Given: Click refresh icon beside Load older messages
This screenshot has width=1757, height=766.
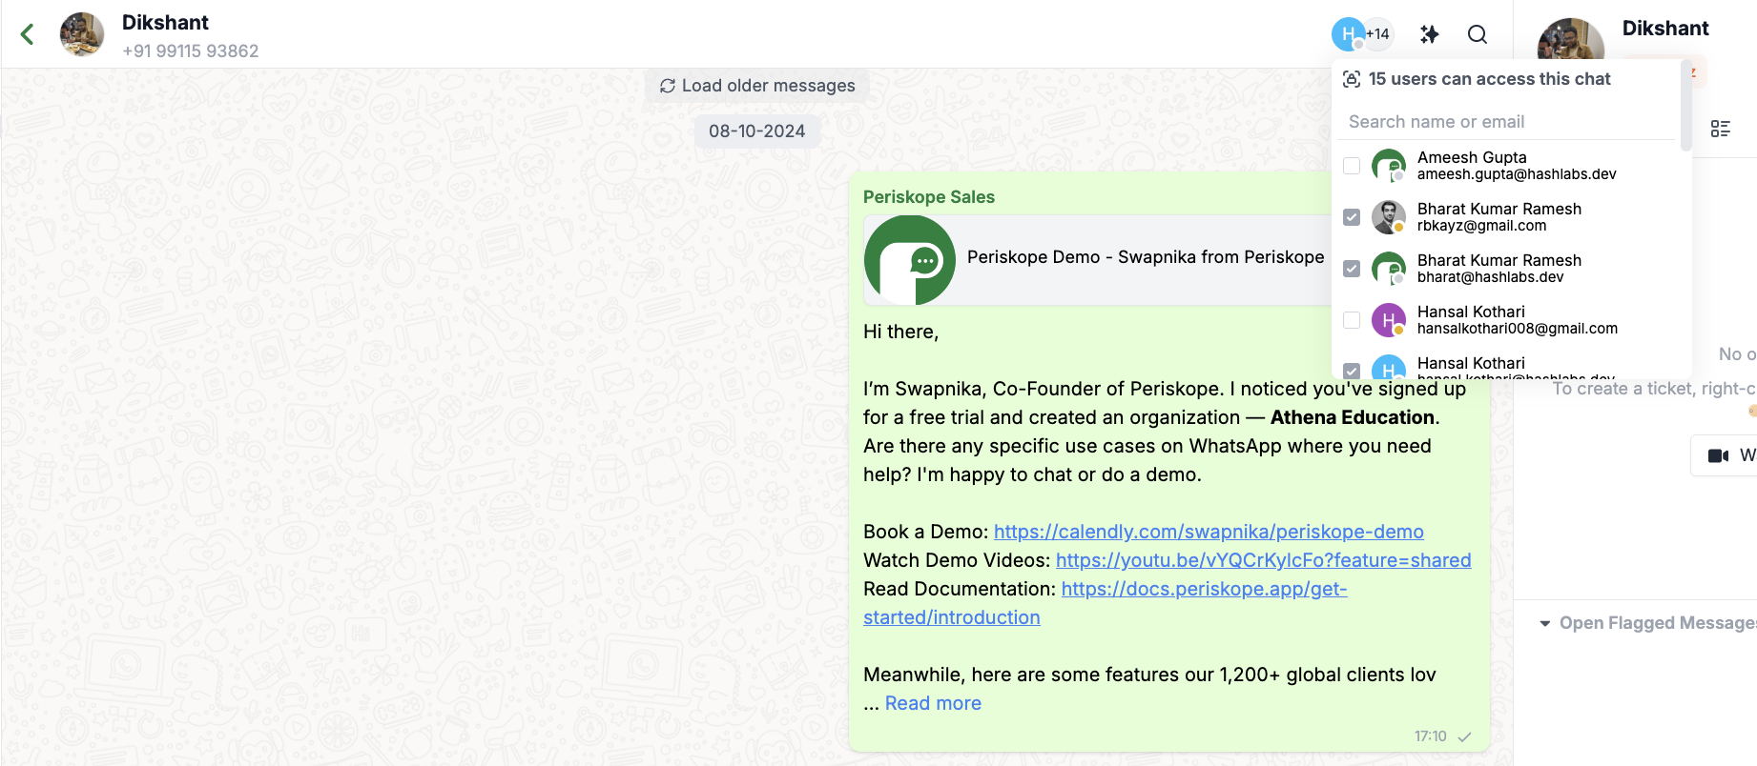Looking at the screenshot, I should coord(668,86).
